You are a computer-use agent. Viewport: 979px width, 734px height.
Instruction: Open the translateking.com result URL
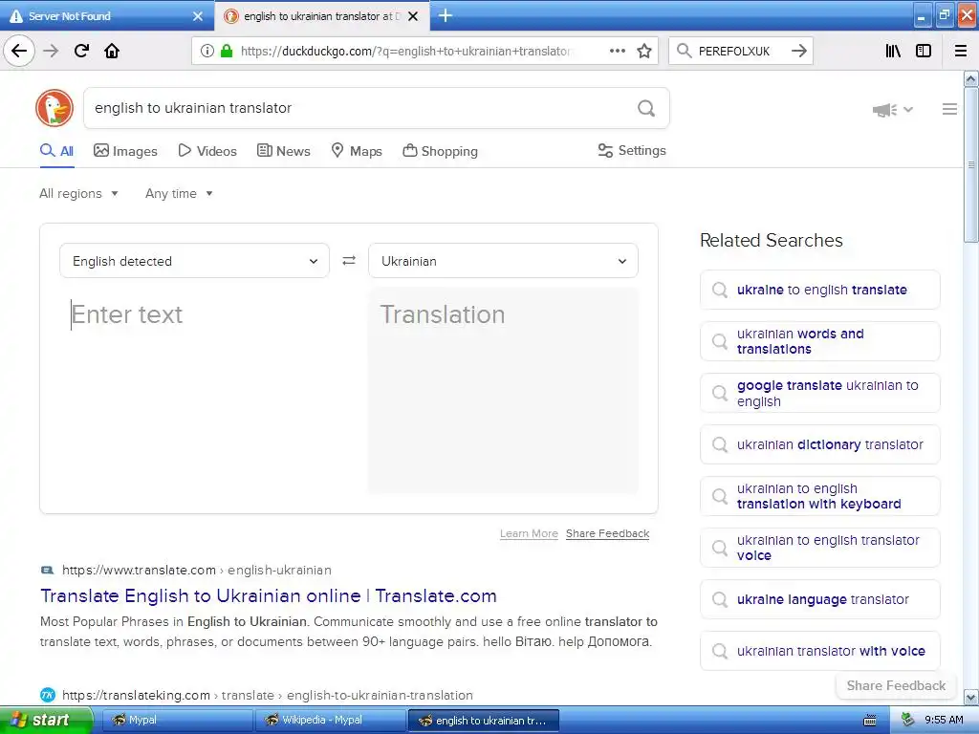point(268,696)
